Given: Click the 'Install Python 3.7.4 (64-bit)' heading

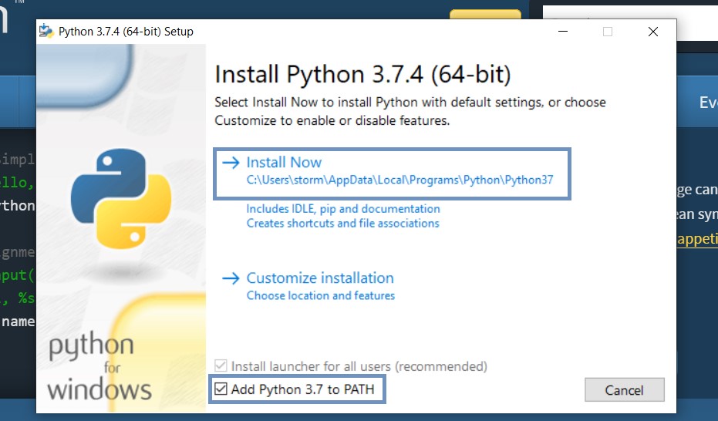Looking at the screenshot, I should [x=362, y=74].
